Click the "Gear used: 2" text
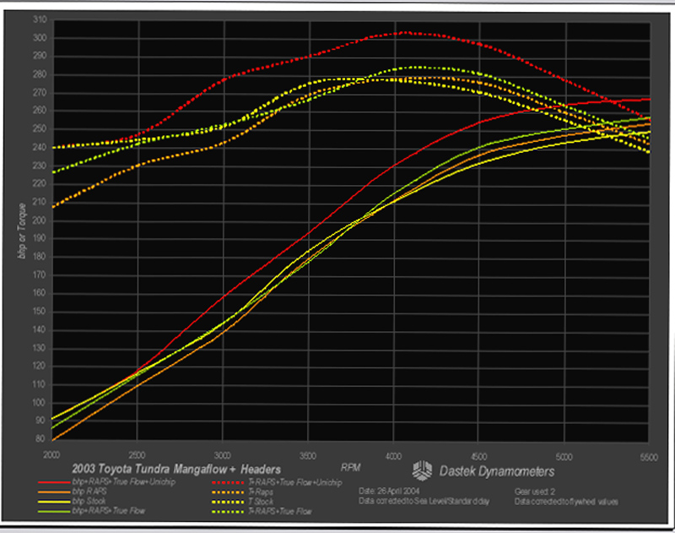 click(x=535, y=492)
